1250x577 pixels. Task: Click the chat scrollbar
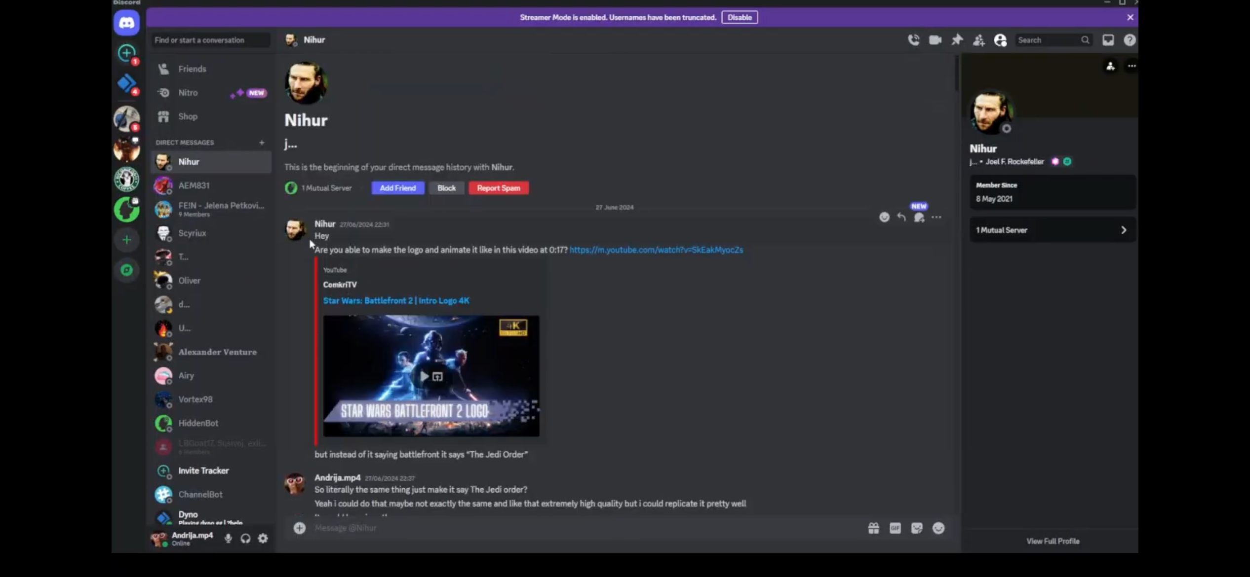pyautogui.click(x=956, y=73)
